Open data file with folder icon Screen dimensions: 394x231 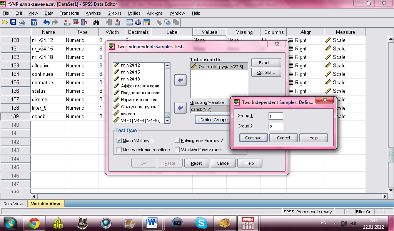pos(5,22)
